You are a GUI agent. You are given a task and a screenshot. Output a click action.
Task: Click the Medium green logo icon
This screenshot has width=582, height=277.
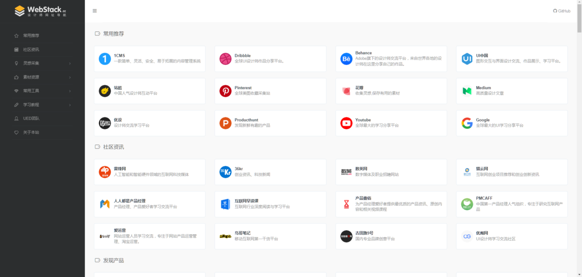[x=467, y=91]
